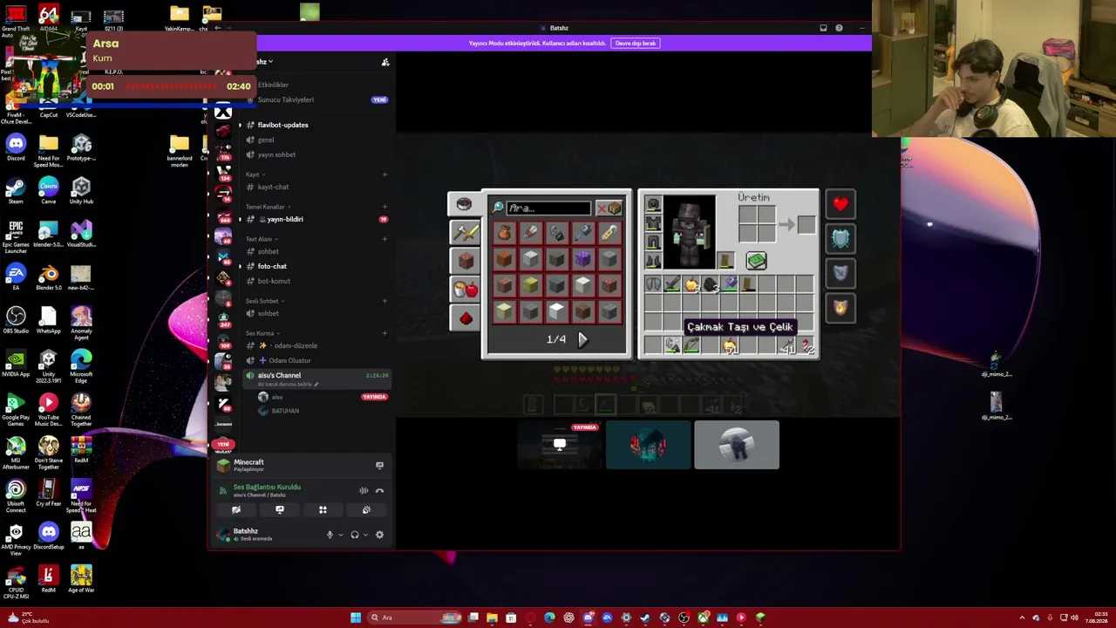Collapse the Kayıt channel category
This screenshot has height=628, width=1116.
pos(254,174)
